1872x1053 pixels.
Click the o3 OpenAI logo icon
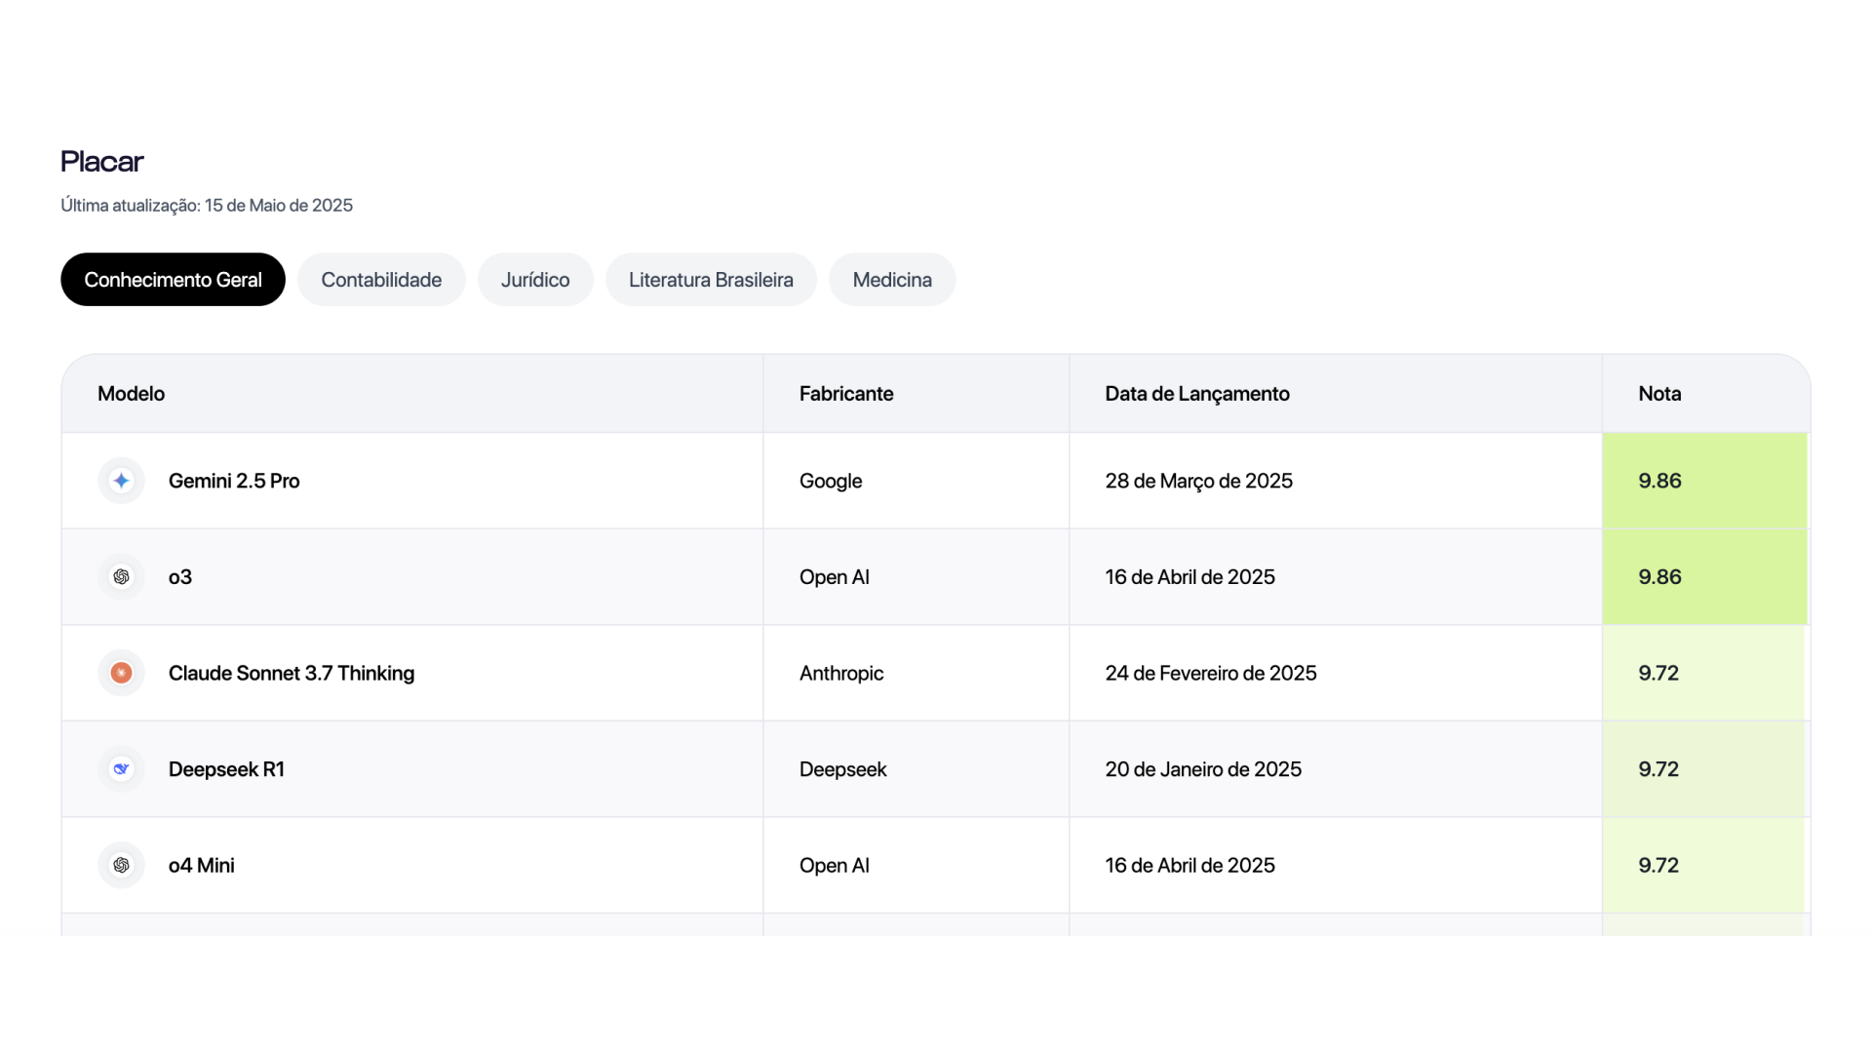point(121,577)
